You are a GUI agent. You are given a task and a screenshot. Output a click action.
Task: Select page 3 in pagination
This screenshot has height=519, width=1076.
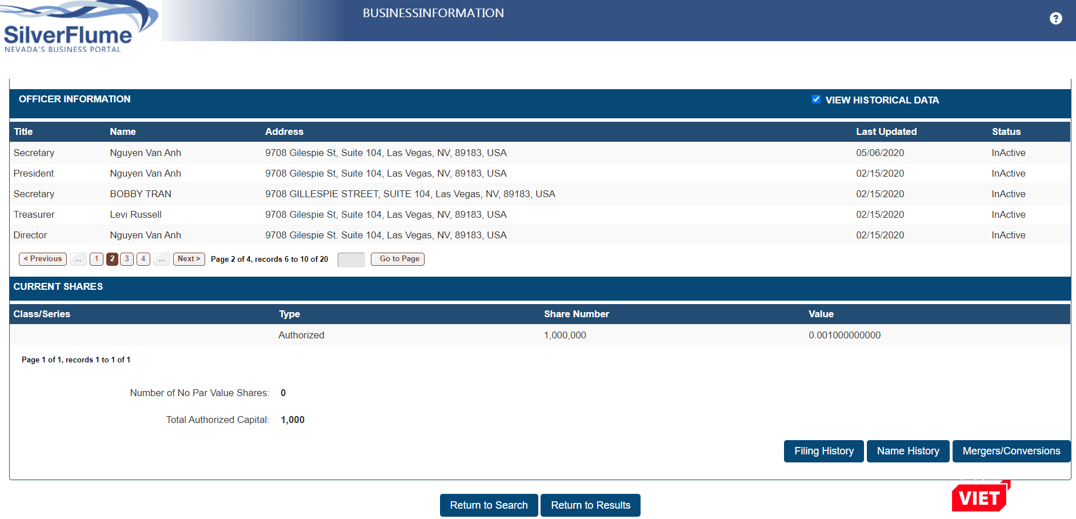[x=127, y=259]
